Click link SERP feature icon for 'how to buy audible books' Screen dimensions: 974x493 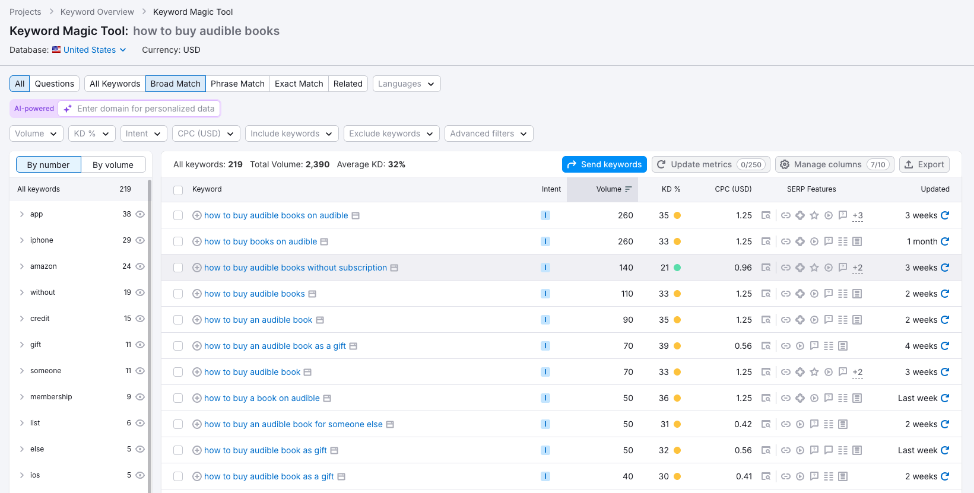pyautogui.click(x=786, y=294)
